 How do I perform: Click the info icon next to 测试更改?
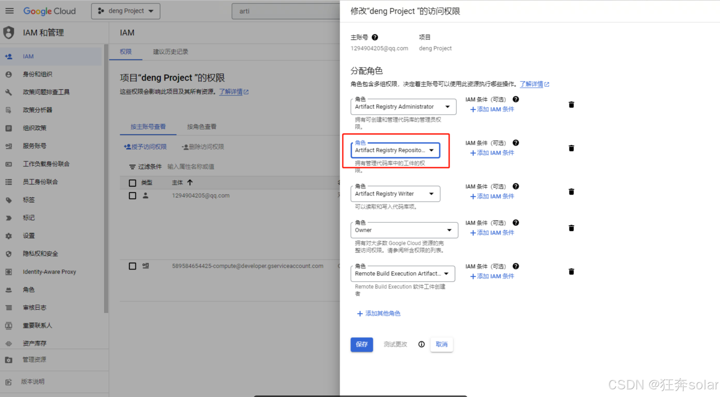(421, 344)
